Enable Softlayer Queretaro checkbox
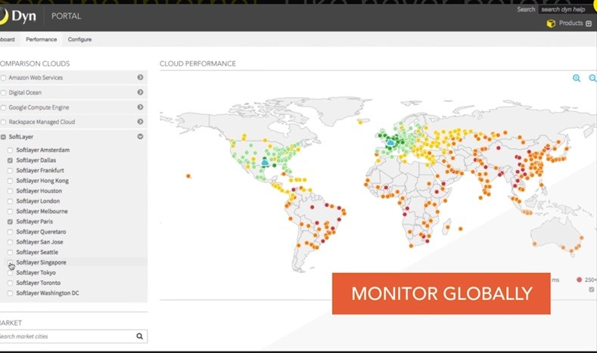This screenshot has width=597, height=353. [11, 232]
